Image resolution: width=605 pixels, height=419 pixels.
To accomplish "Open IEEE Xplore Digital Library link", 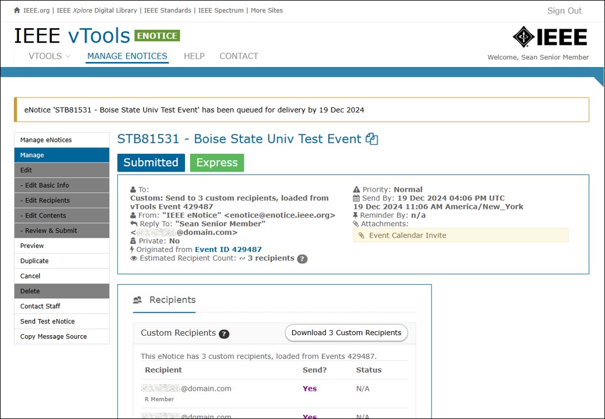I will click(97, 10).
